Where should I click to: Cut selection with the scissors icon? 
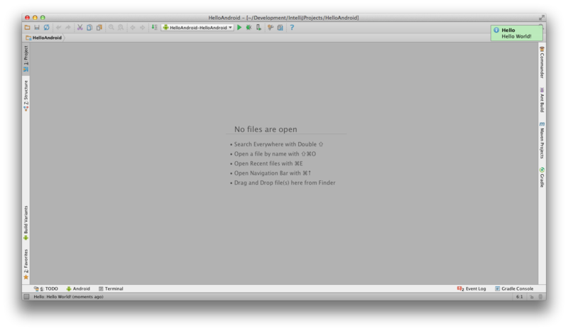coord(80,28)
